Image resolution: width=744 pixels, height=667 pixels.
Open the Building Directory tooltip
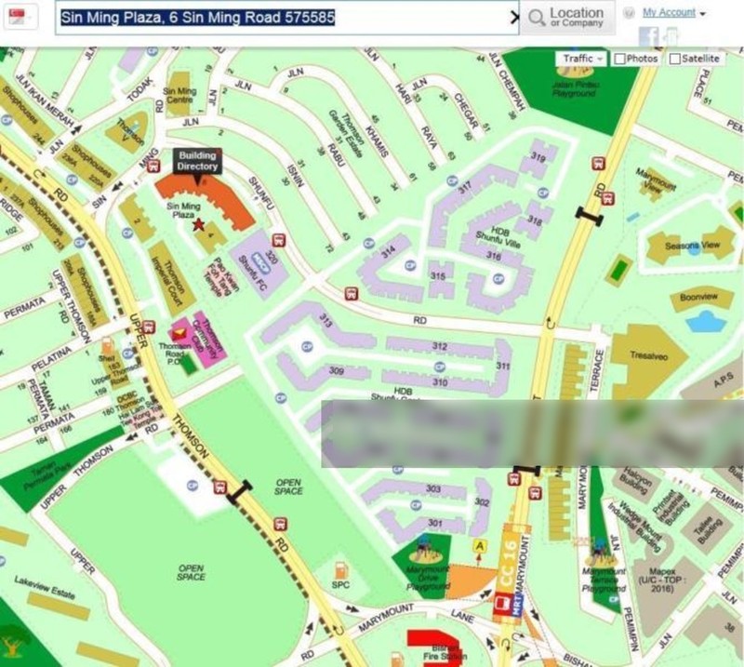coord(197,161)
